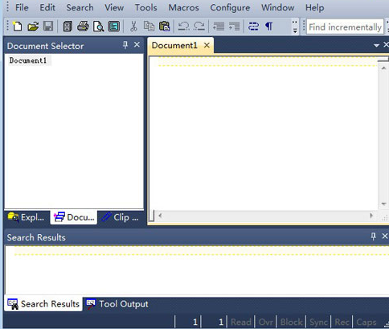
Task: Click the teal screen icon after Print Preview
Action: click(114, 27)
